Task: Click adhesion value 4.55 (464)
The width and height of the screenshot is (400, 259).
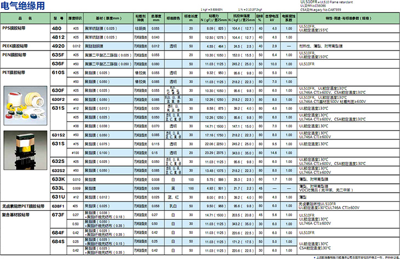Action: coord(216,46)
